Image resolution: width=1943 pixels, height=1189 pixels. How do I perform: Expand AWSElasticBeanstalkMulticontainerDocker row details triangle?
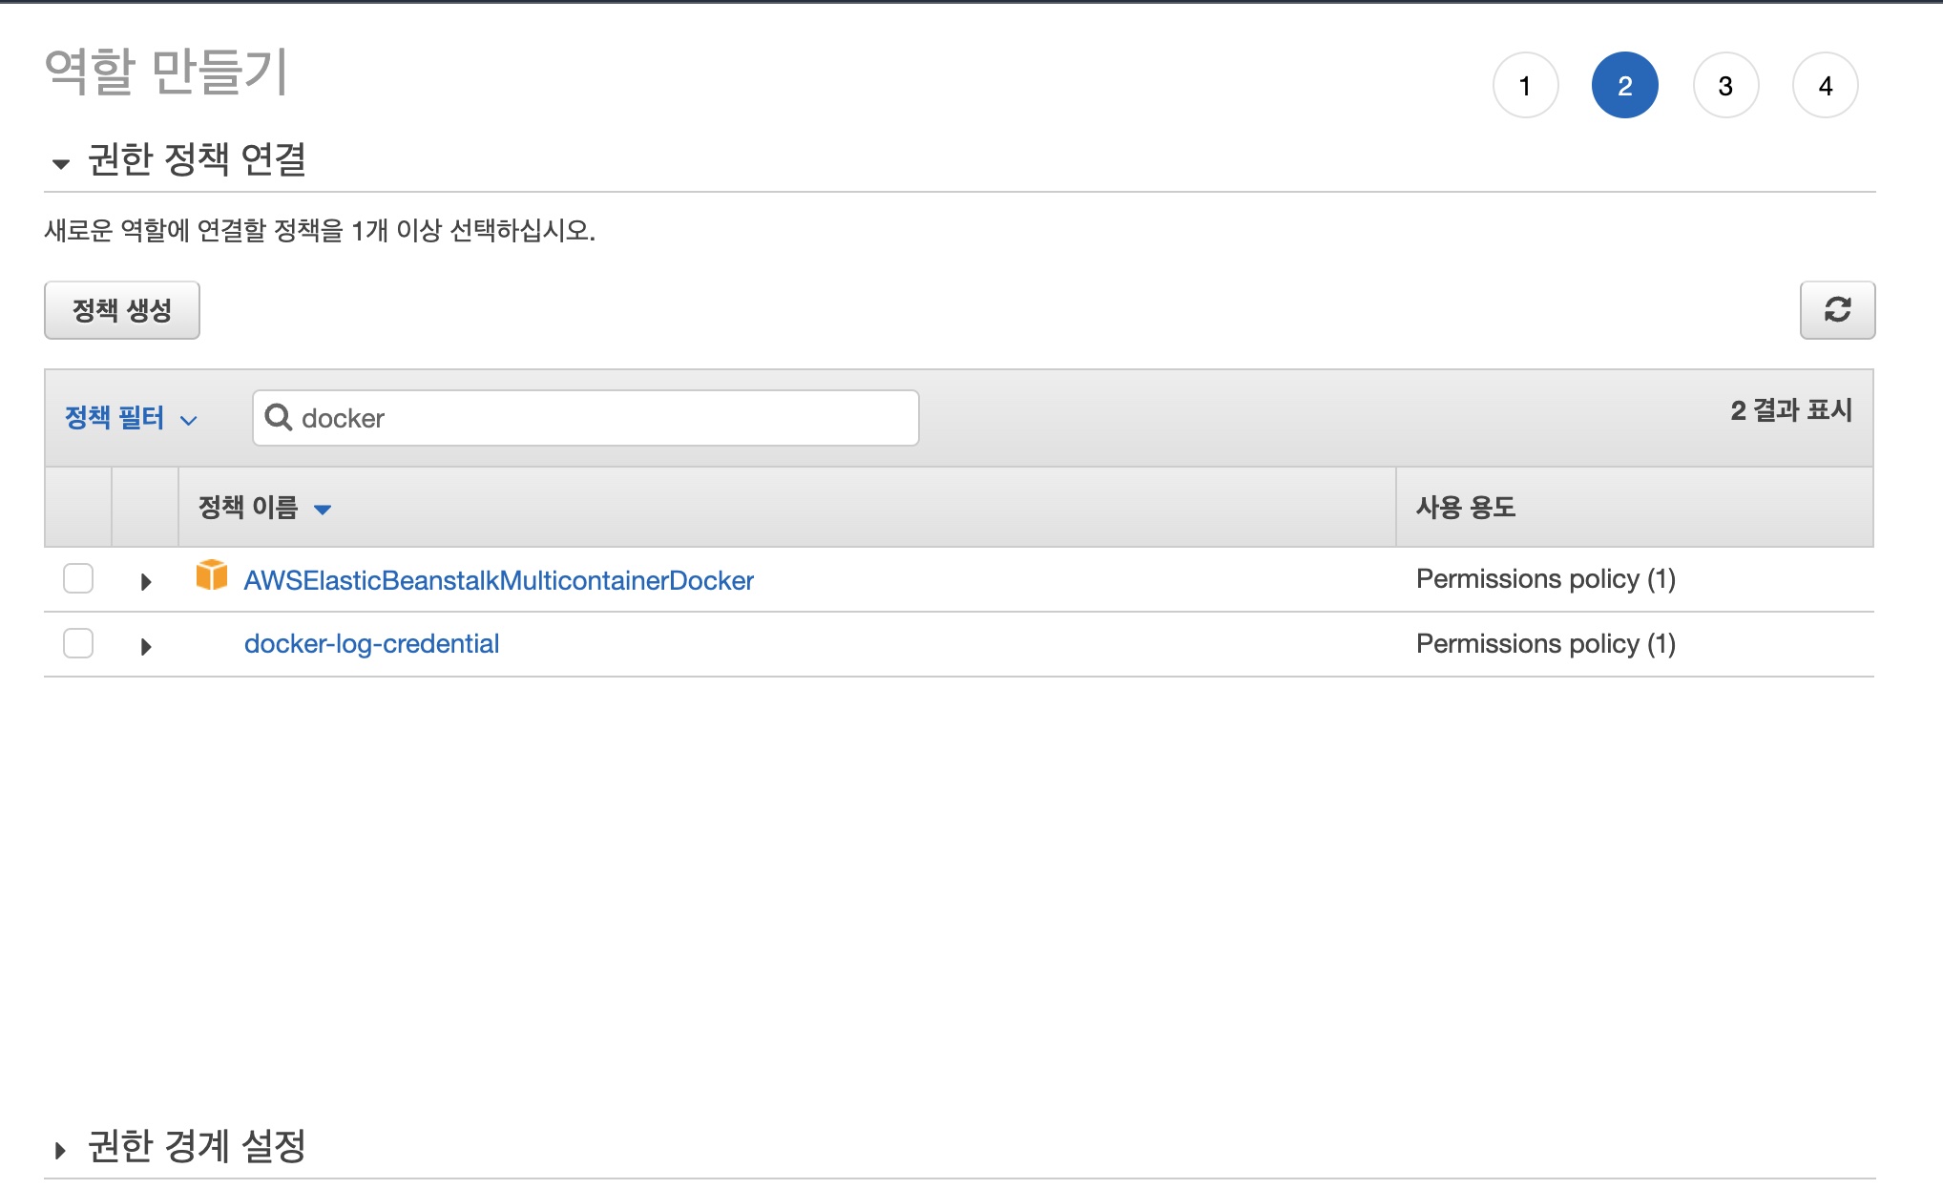[x=145, y=581]
